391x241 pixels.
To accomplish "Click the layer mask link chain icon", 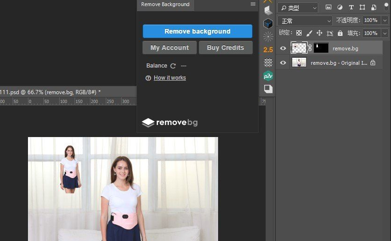I will [x=310, y=48].
